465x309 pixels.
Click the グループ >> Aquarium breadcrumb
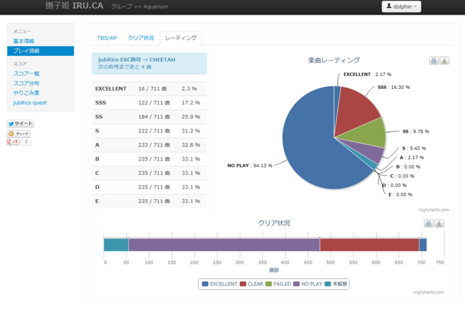pyautogui.click(x=139, y=6)
